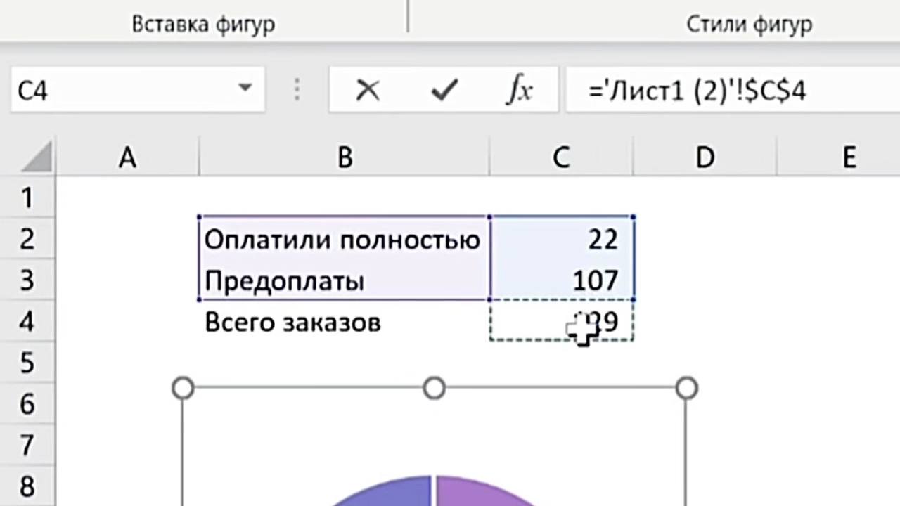The height and width of the screenshot is (506, 900).
Task: Select row 8 header
Action: point(27,486)
